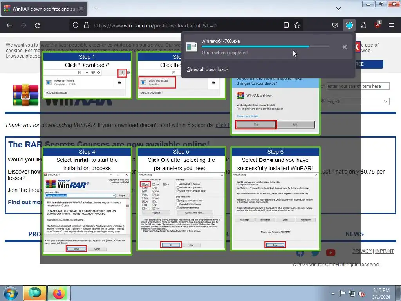This screenshot has width=401, height=301.
Task: Click the muted volume tray icon
Action: click(x=361, y=294)
